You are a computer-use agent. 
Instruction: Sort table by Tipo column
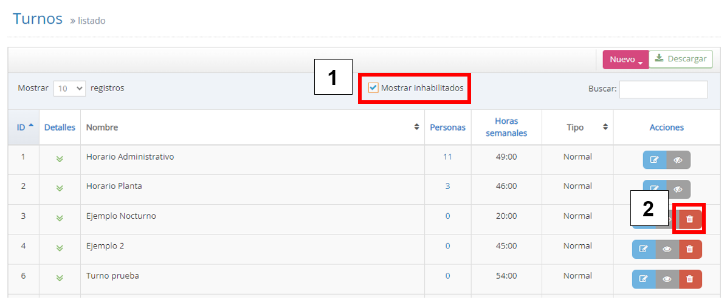[579, 128]
